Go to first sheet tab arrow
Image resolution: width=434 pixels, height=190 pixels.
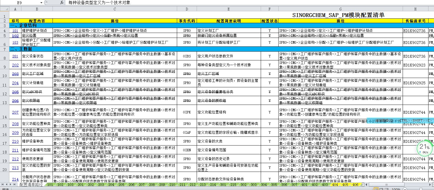click(3, 185)
